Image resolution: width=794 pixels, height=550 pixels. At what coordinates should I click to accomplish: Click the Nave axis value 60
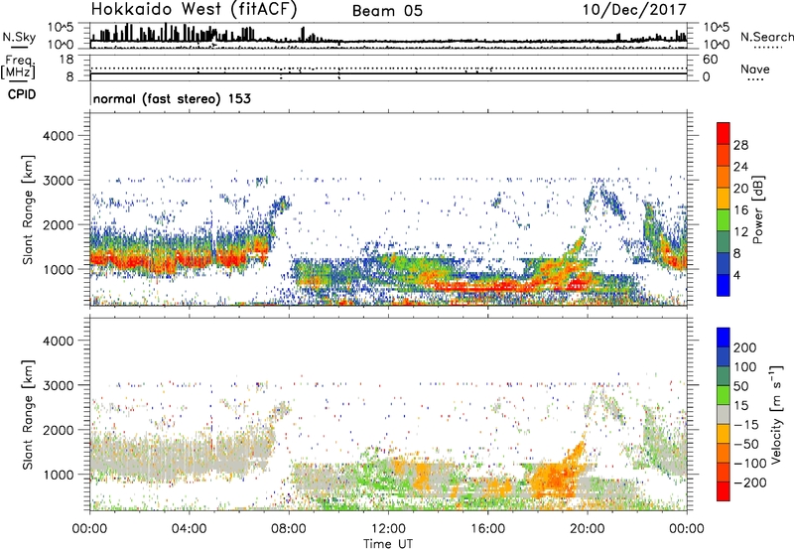710,60
